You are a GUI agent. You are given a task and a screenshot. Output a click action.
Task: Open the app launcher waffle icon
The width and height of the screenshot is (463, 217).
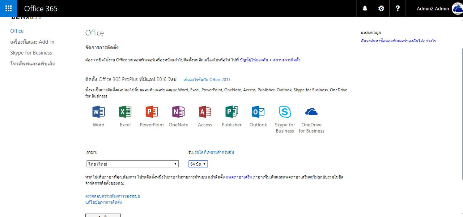click(x=8, y=8)
